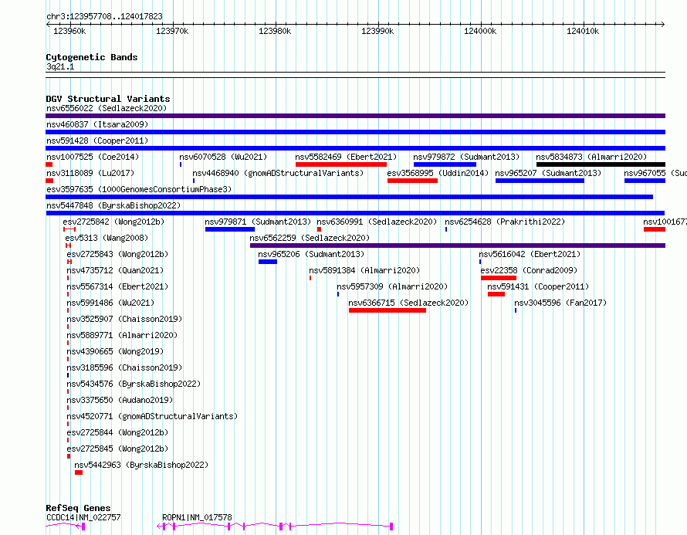Select nsv3375650 (Audano2019) label
The height and width of the screenshot is (535, 687).
pyautogui.click(x=120, y=400)
